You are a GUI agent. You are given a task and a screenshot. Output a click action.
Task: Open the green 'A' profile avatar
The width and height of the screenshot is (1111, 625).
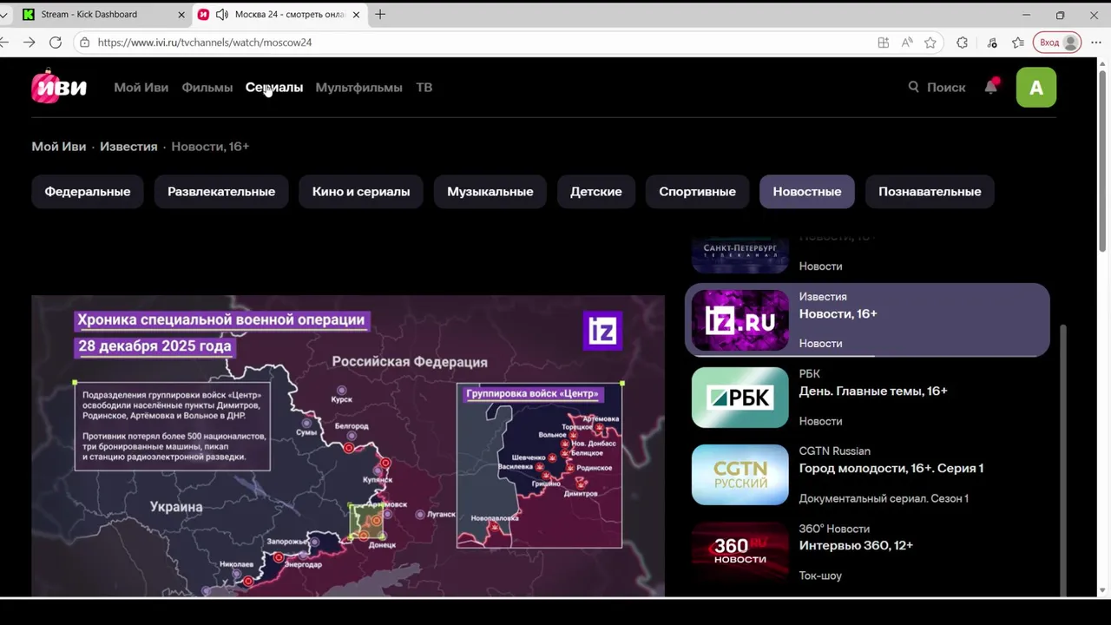pyautogui.click(x=1036, y=87)
